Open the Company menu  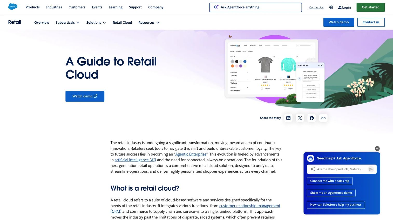coord(156,7)
